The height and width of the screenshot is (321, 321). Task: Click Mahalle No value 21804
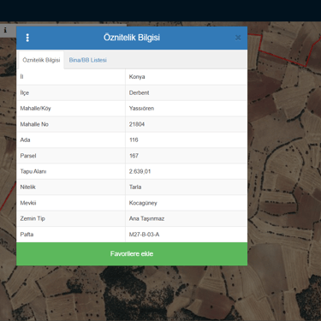pos(137,124)
